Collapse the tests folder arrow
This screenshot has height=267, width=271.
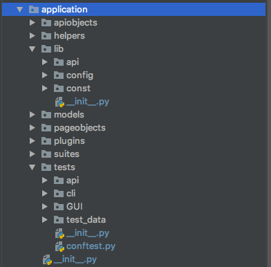32,167
